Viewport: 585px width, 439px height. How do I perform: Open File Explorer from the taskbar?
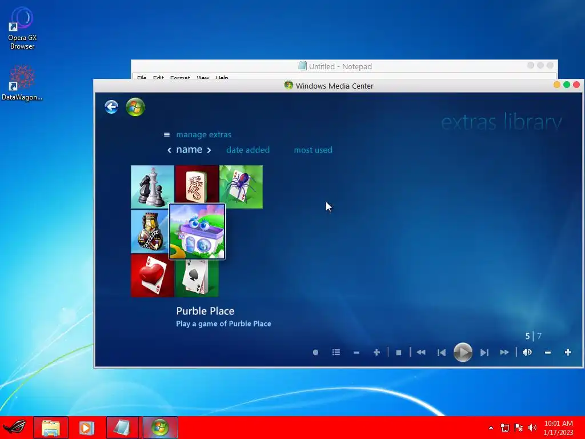point(51,428)
